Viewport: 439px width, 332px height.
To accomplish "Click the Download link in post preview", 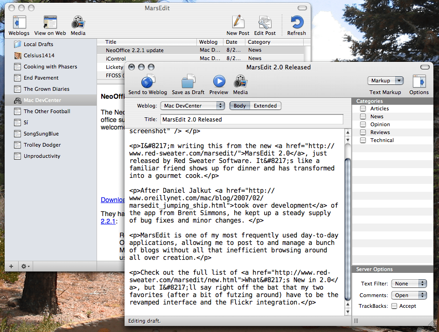I will 112,200.
